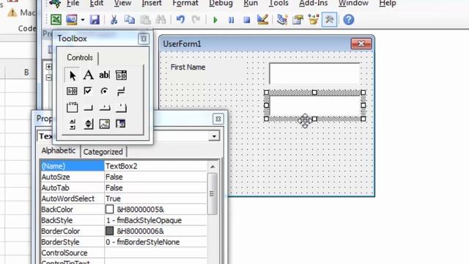Select the ComboBox tool in Toolbox
This screenshot has height=264, width=469.
pos(121,75)
